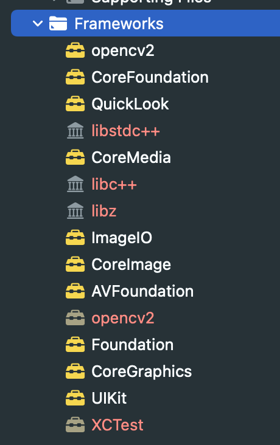Image resolution: width=280 pixels, height=445 pixels.
Task: Select the missing libz library entry
Action: tap(103, 211)
